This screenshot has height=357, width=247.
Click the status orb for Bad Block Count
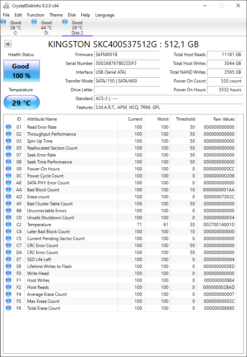[x=8, y=189]
